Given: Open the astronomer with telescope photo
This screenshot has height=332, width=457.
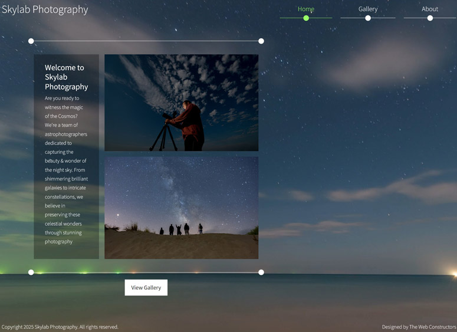Looking at the screenshot, I should pyautogui.click(x=181, y=103).
